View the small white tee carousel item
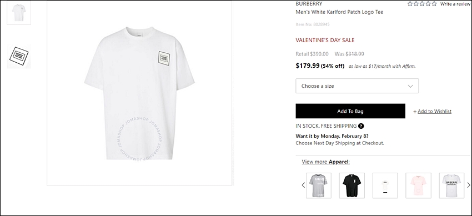Viewport: 472px width, 216px height. 385,185
